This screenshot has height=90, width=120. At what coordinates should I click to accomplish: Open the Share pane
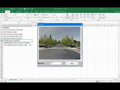[x=117, y=11]
